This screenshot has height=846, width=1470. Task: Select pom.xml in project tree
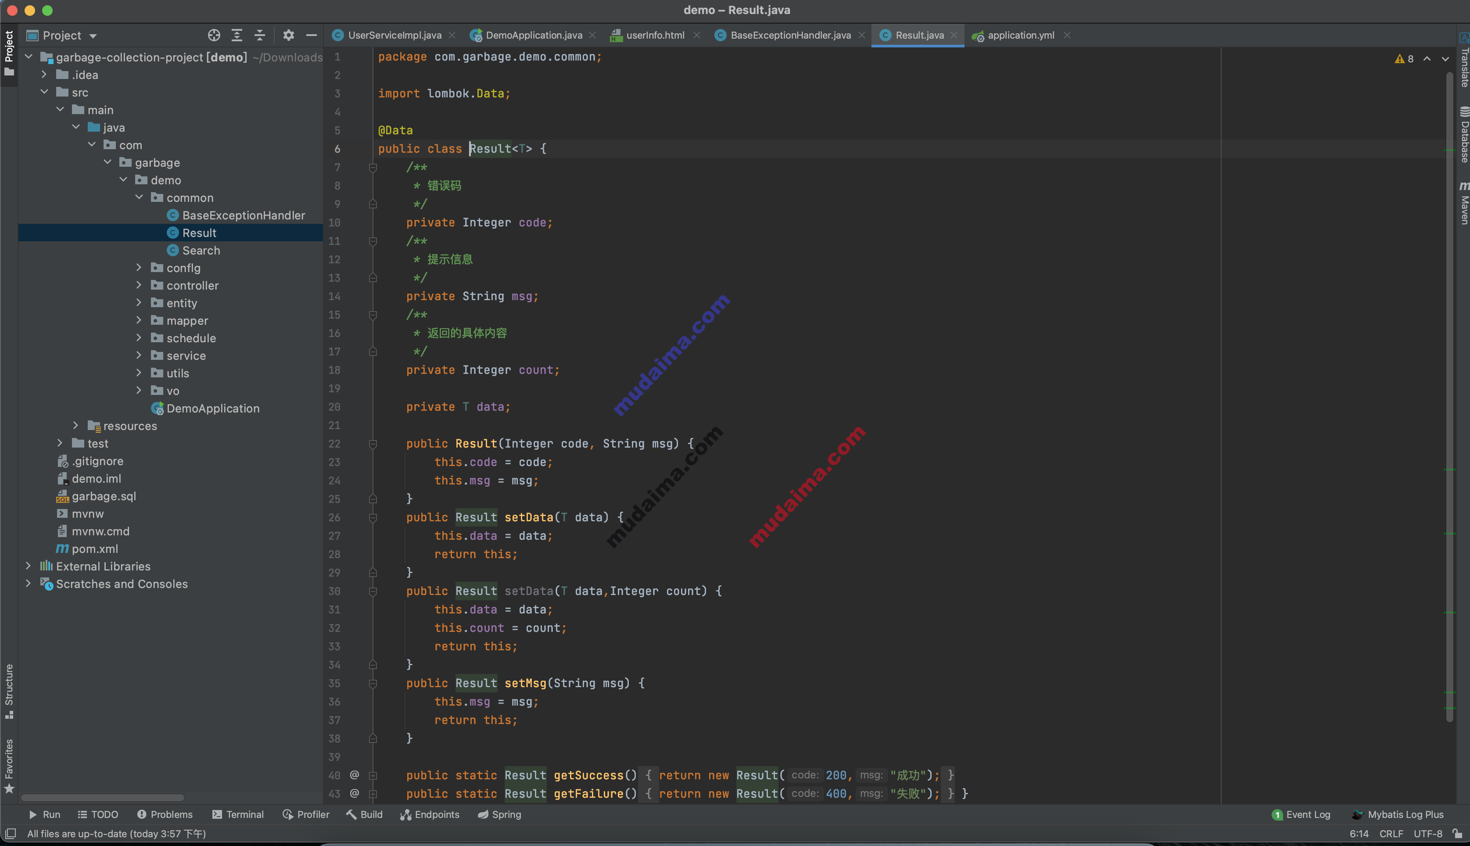point(95,549)
